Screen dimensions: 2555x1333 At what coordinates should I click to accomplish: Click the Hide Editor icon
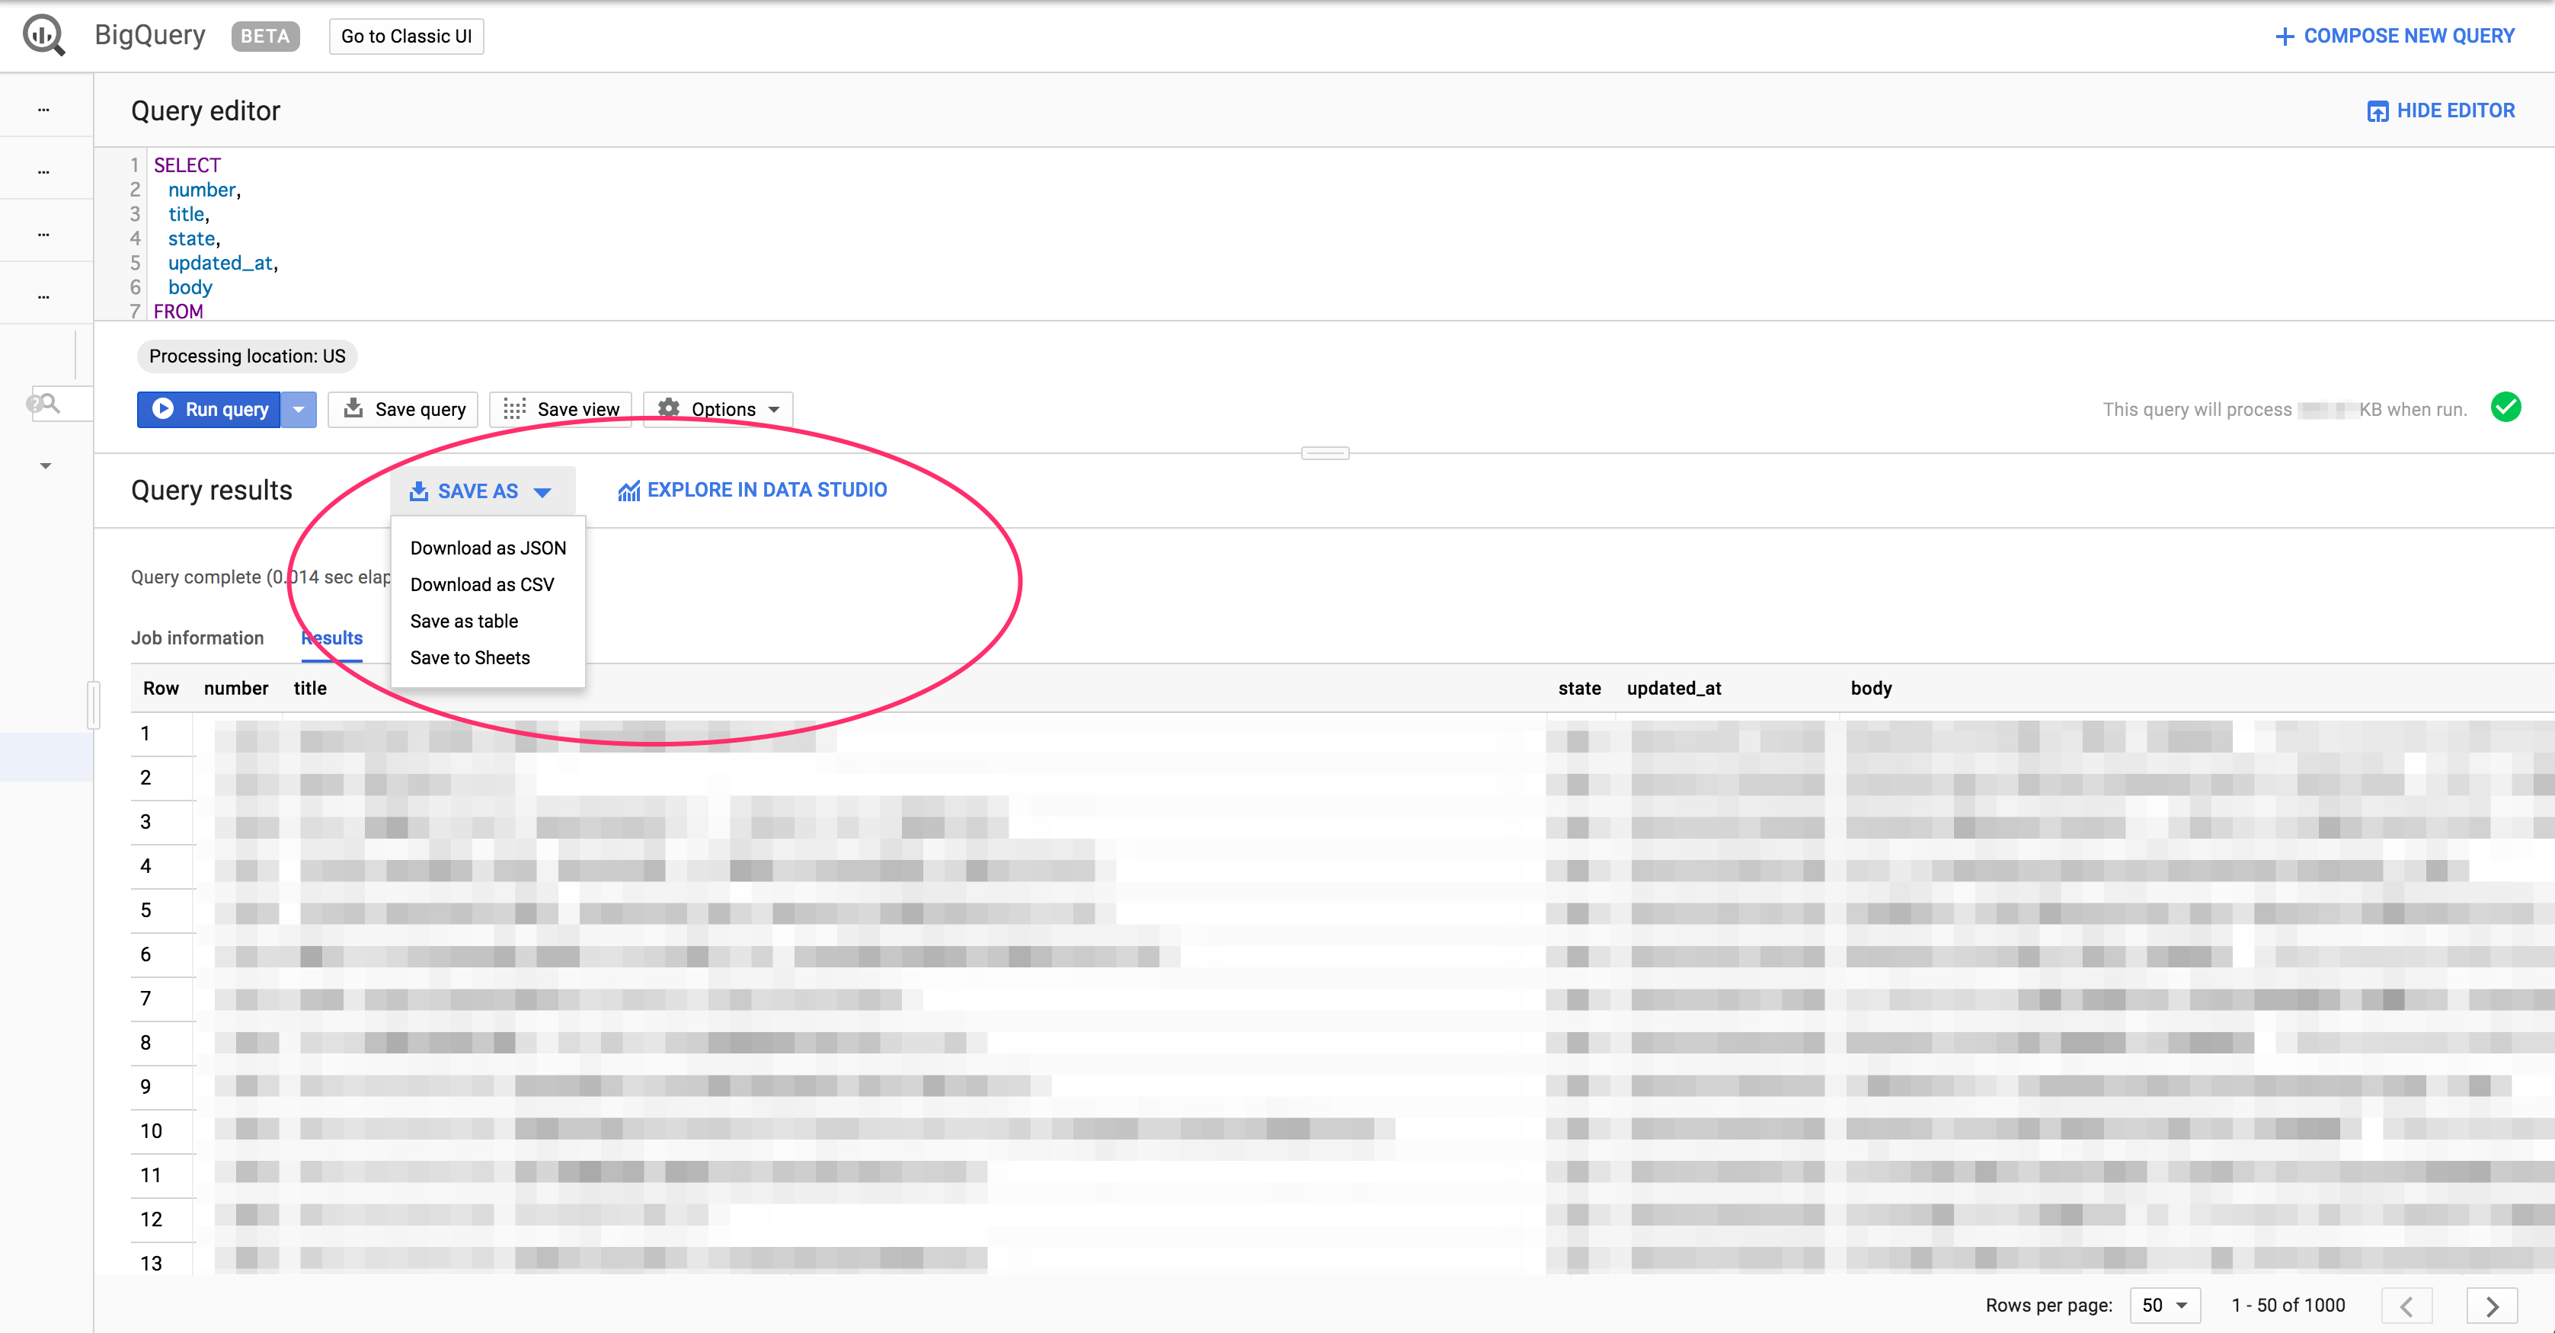click(x=2378, y=111)
